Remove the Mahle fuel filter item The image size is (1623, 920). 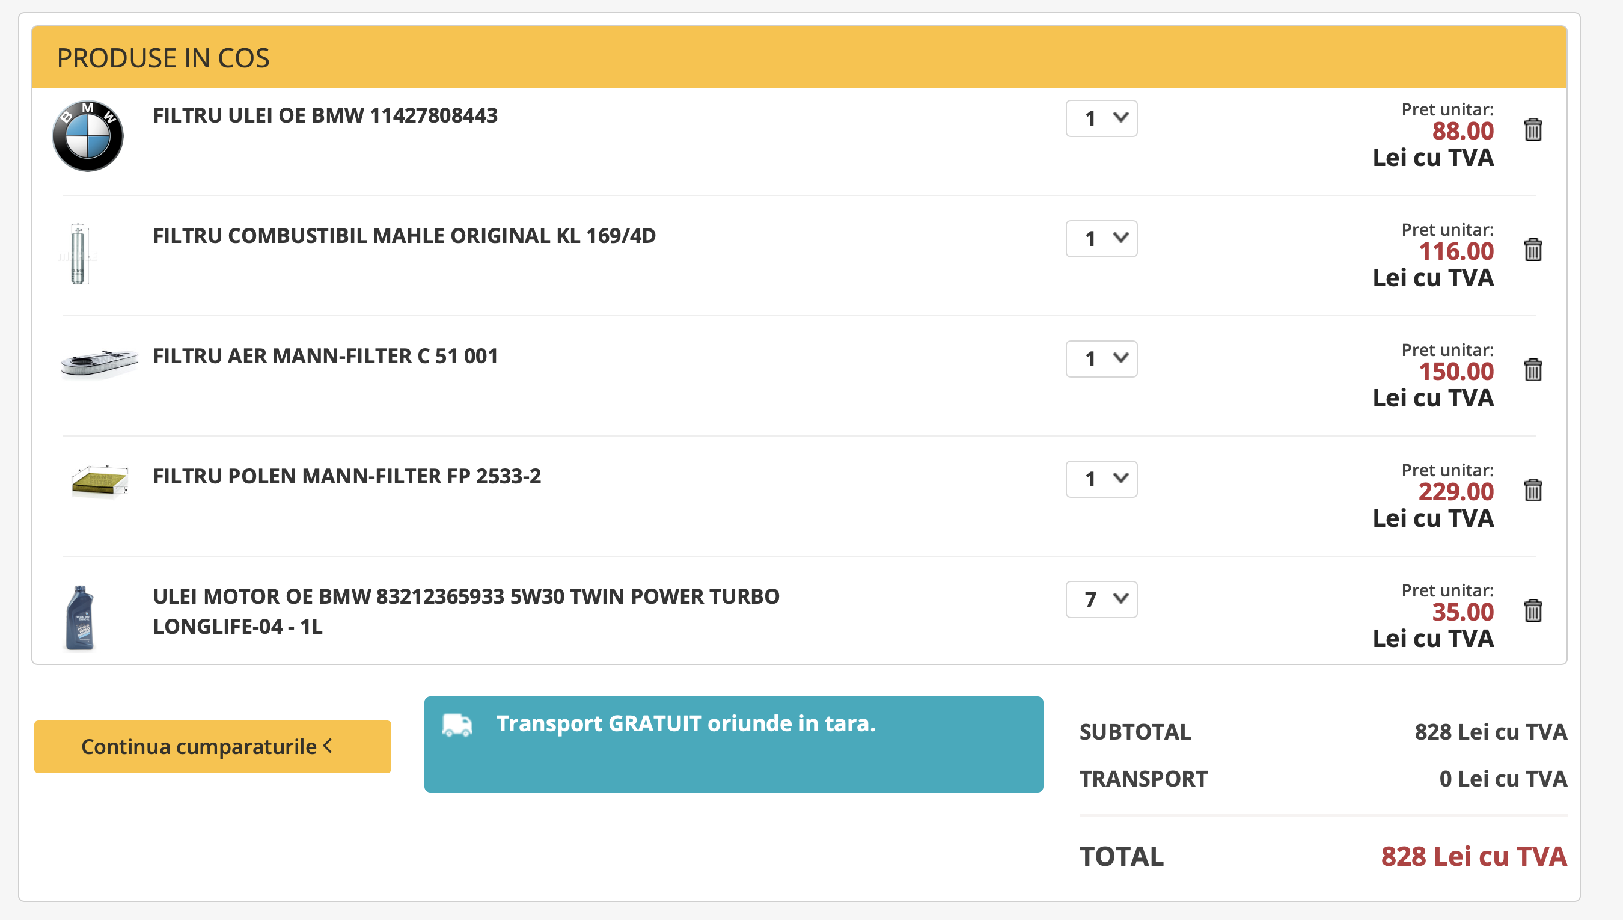point(1533,250)
